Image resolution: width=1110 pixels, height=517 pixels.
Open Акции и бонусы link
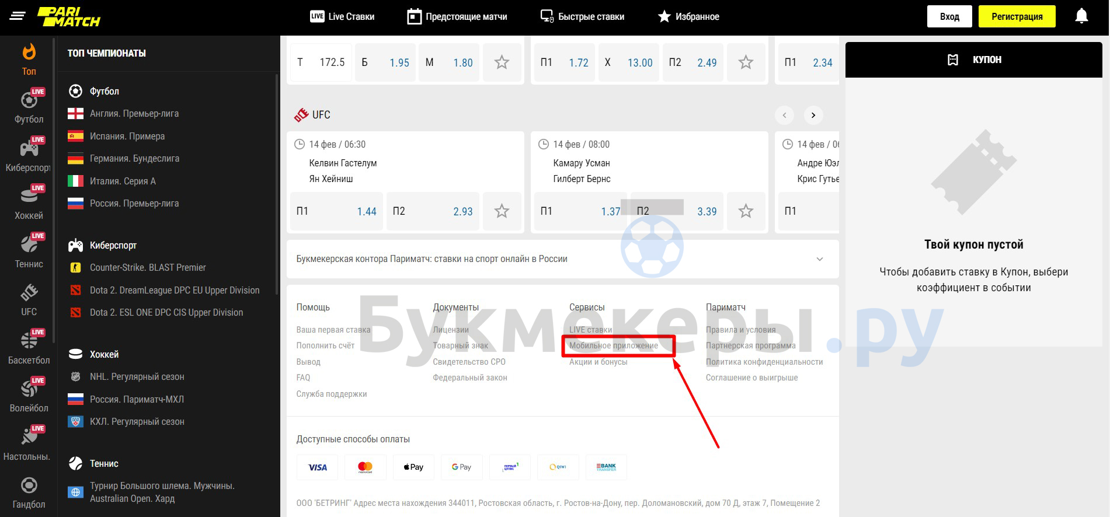[x=599, y=362]
